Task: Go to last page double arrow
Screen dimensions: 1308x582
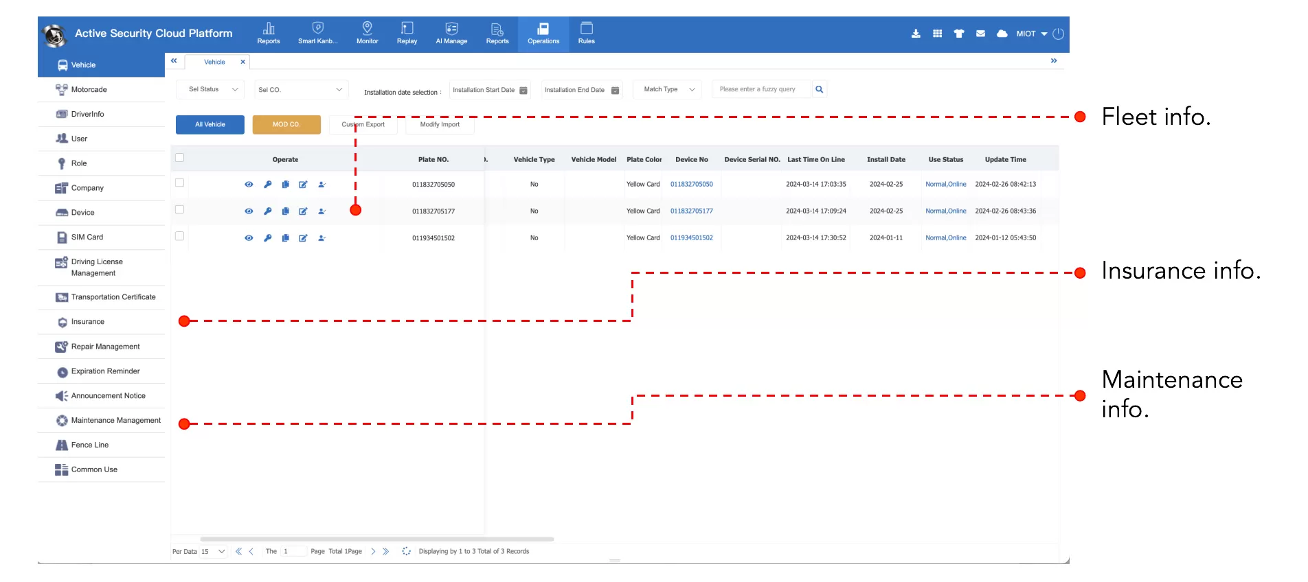Action: point(385,551)
